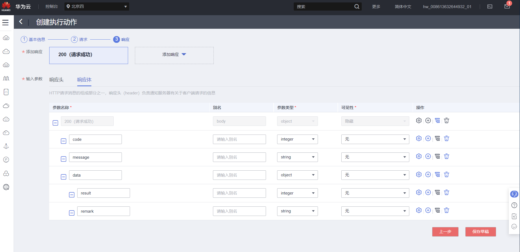Click the 上一步 button

click(x=445, y=232)
